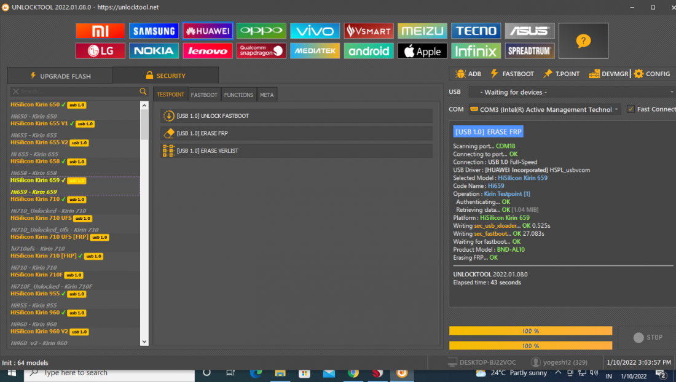Screen dimensions: 676x382
Task: Select the OPPO brand logo
Action: tap(261, 31)
